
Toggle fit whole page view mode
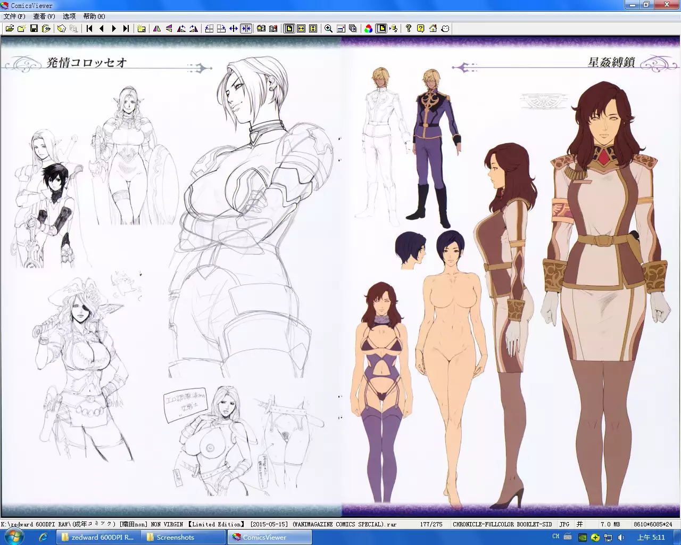289,29
